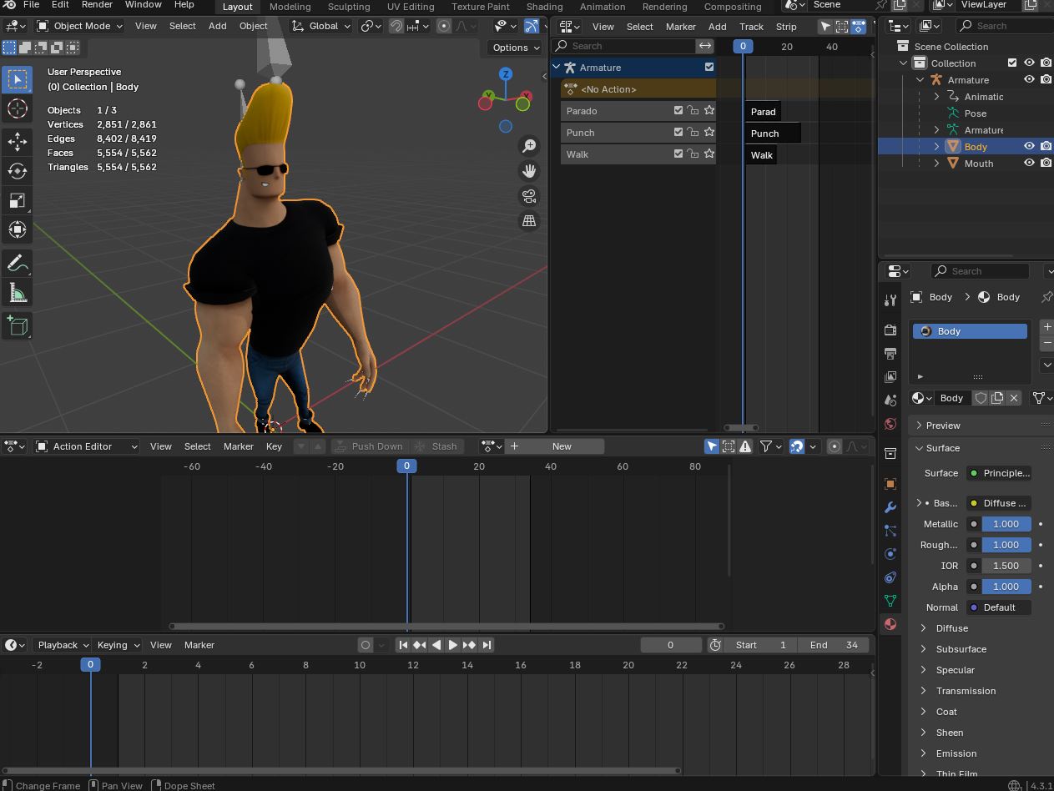The height and width of the screenshot is (791, 1054).
Task: Click the Principled surface shader button
Action: pyautogui.click(x=998, y=473)
